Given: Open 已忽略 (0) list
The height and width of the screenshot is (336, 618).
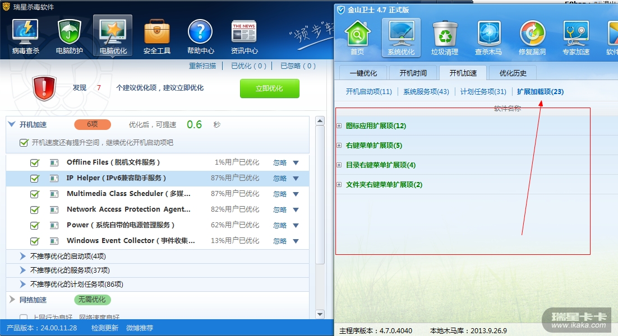Looking at the screenshot, I should coord(298,66).
